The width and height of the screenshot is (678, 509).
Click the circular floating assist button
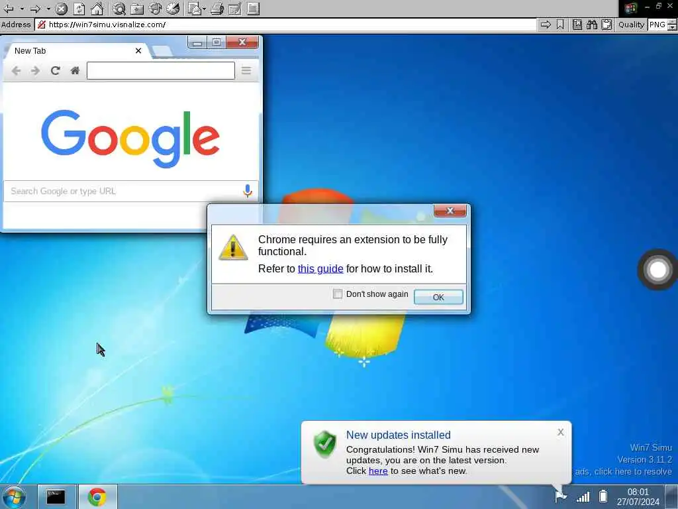click(657, 270)
